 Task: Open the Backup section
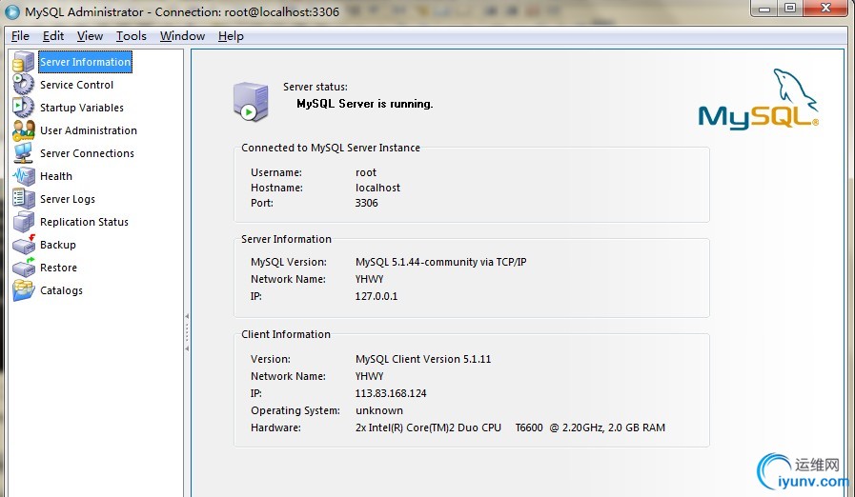coord(58,246)
